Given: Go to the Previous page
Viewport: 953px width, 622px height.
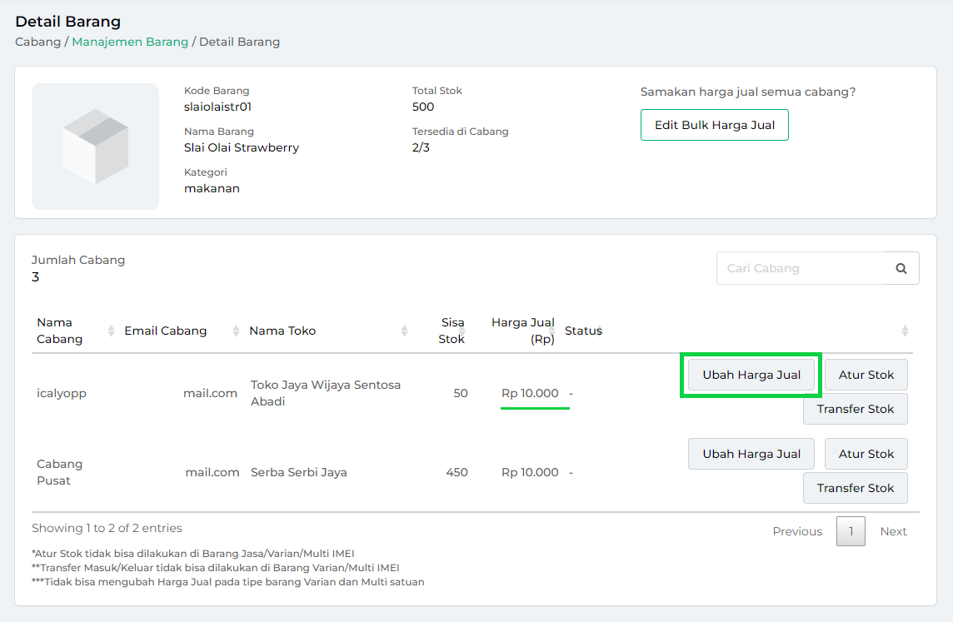Looking at the screenshot, I should tap(797, 531).
